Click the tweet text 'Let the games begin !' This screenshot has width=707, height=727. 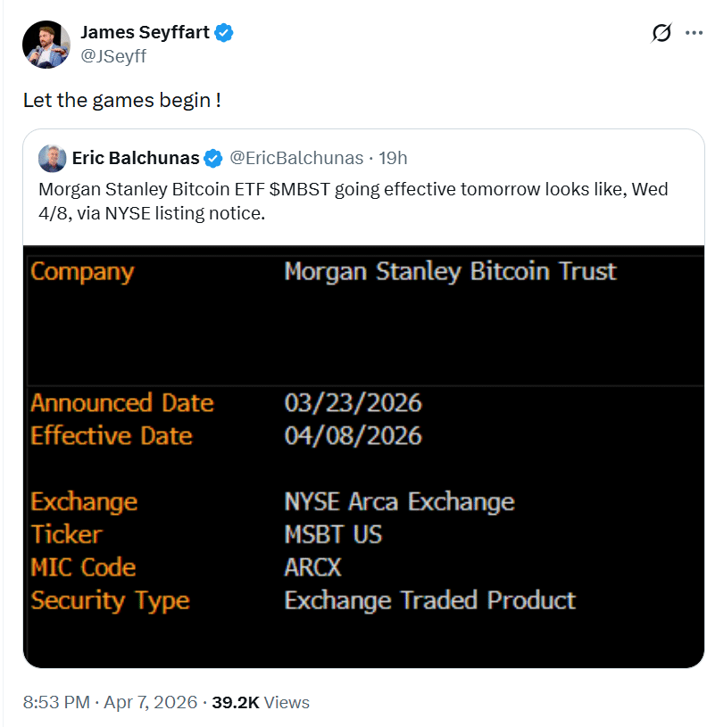point(122,100)
